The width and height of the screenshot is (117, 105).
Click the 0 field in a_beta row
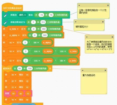coord(34,29)
